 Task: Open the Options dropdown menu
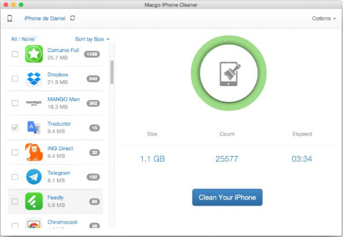point(324,19)
